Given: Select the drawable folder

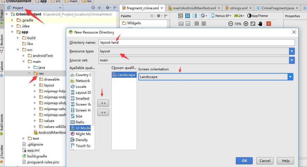Looking at the screenshot, I should click(x=49, y=79).
